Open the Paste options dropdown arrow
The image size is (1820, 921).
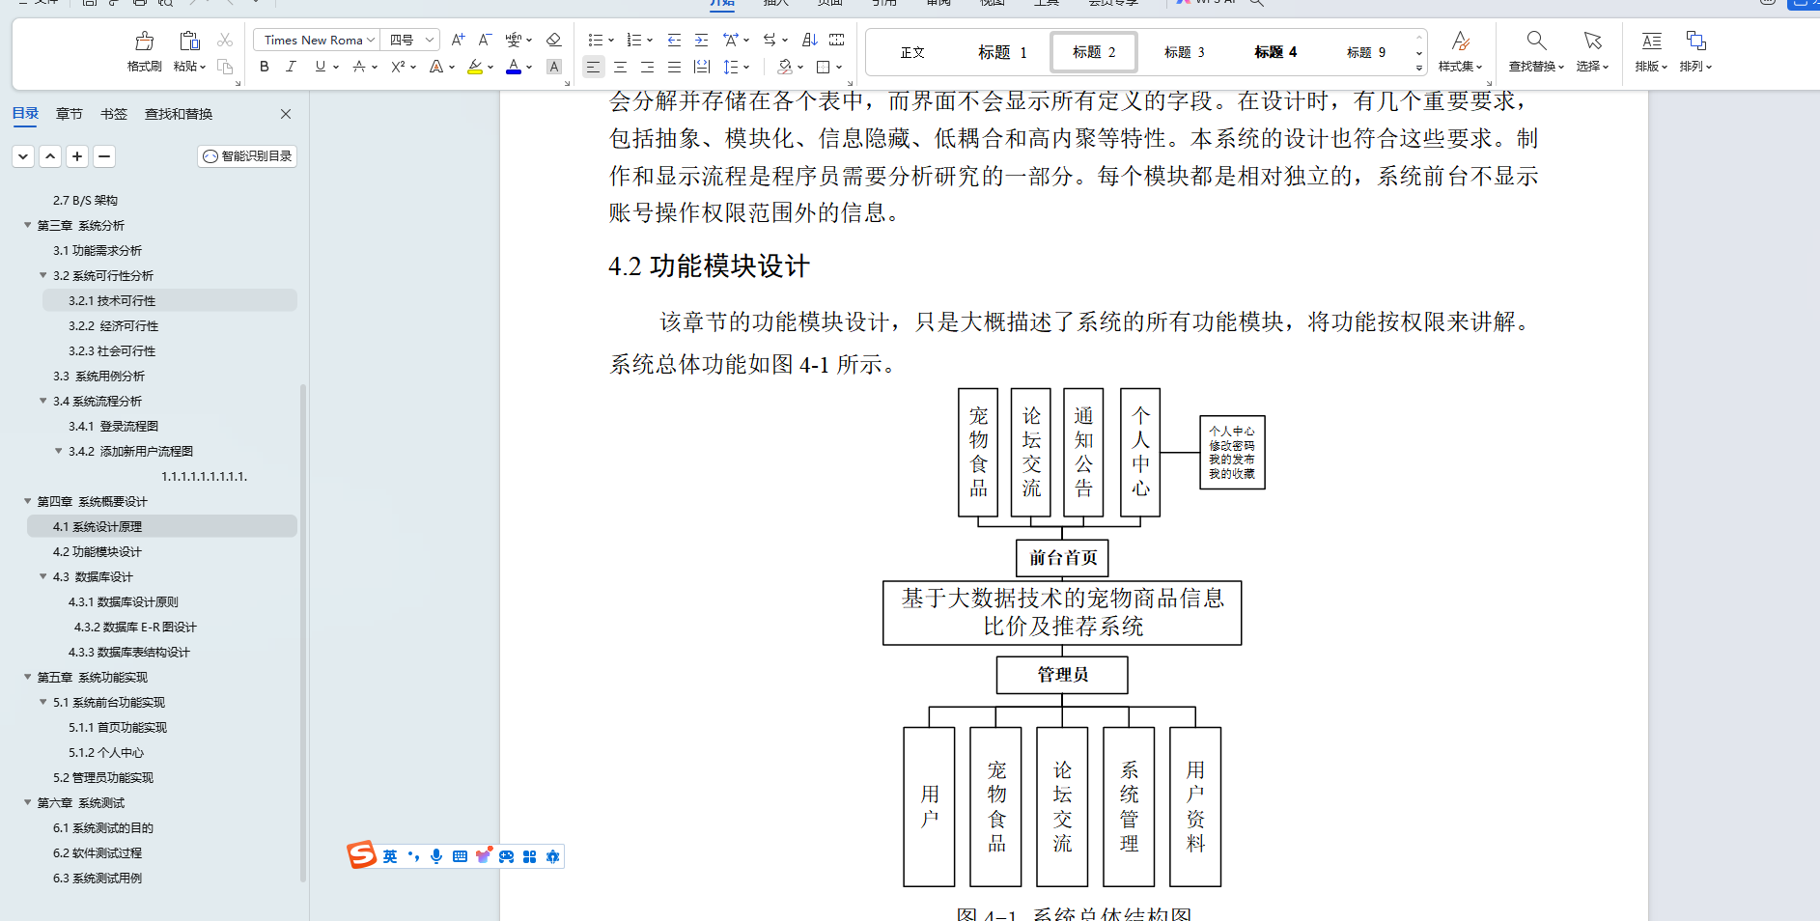pyautogui.click(x=203, y=67)
